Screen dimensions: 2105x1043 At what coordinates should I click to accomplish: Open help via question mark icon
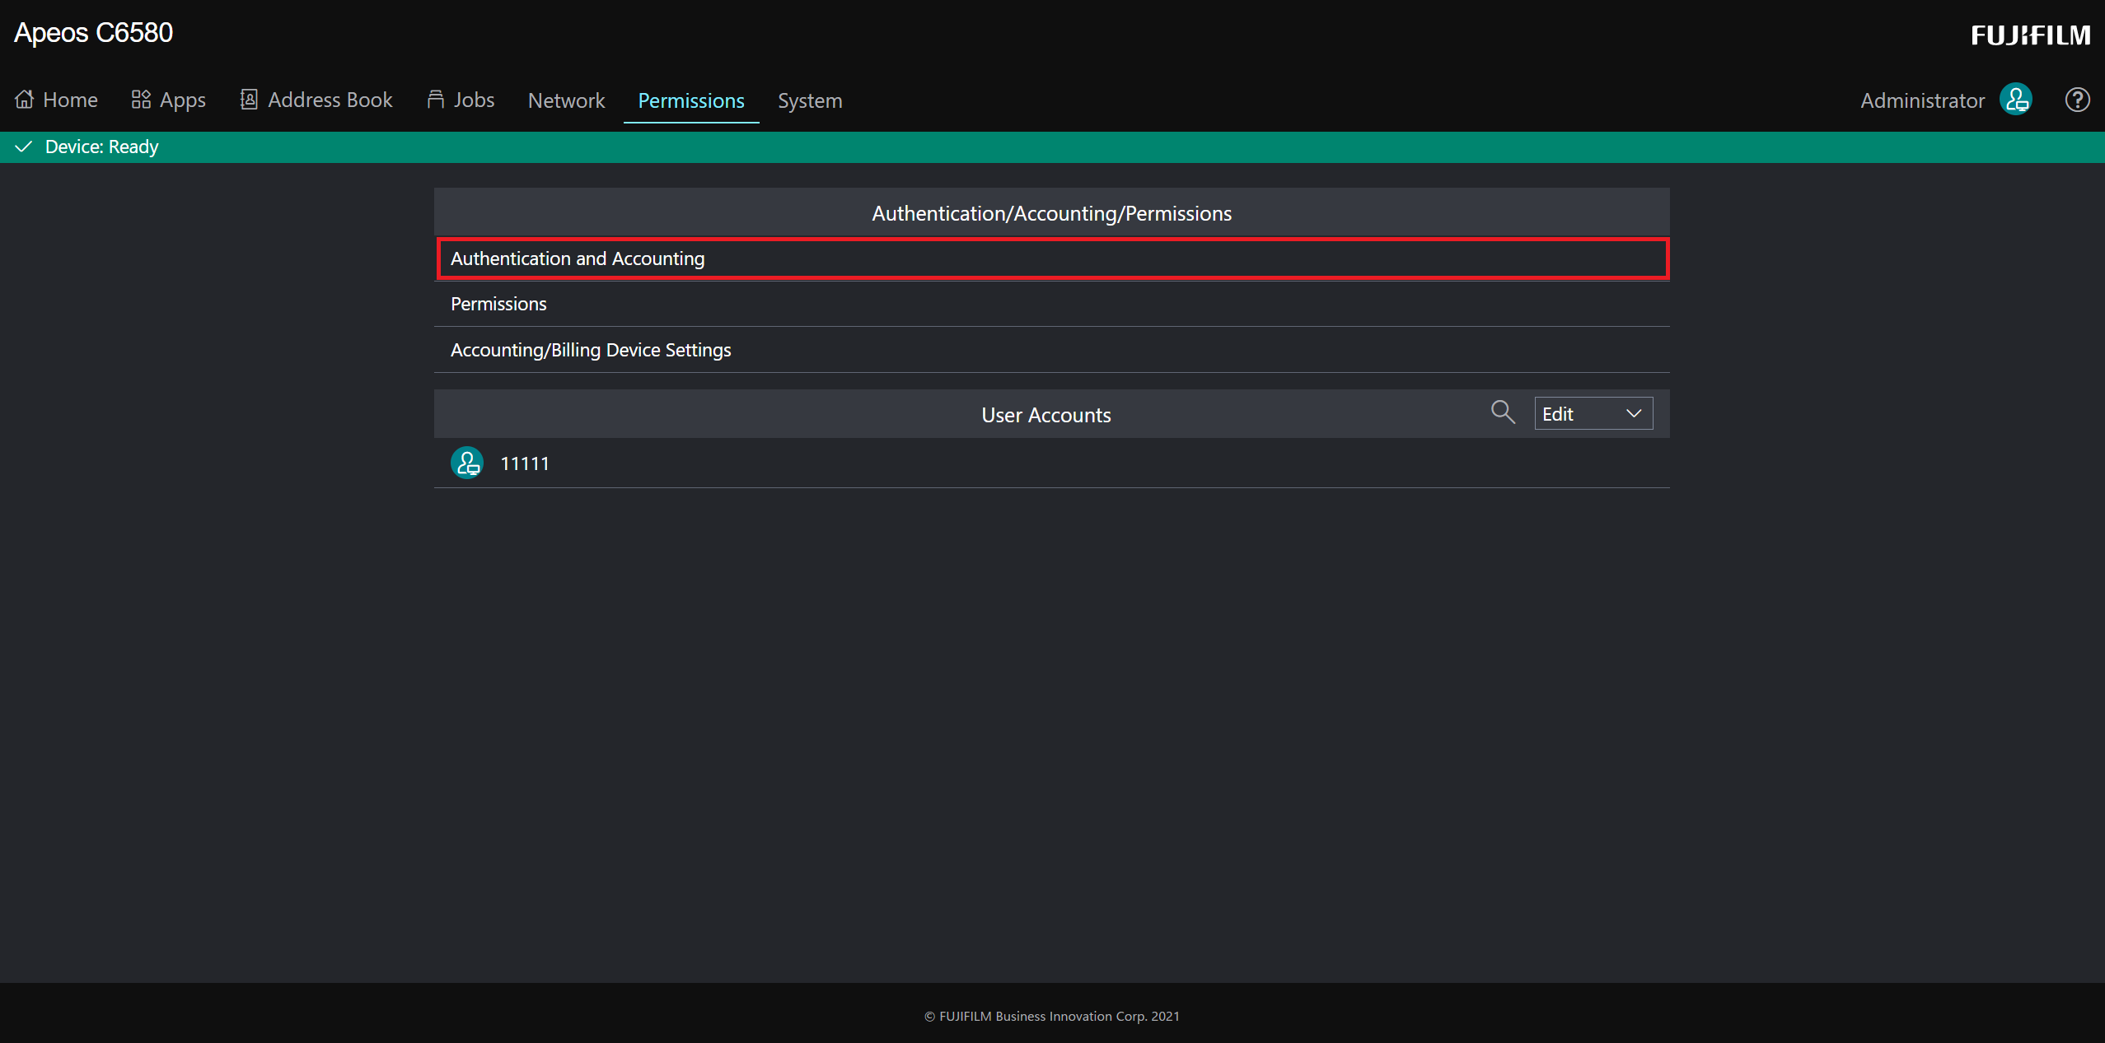point(2077,100)
